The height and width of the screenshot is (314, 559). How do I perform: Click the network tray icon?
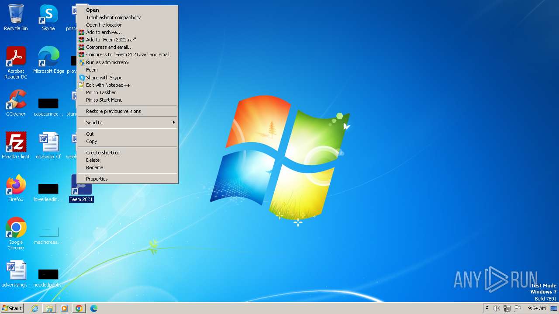coord(507,308)
